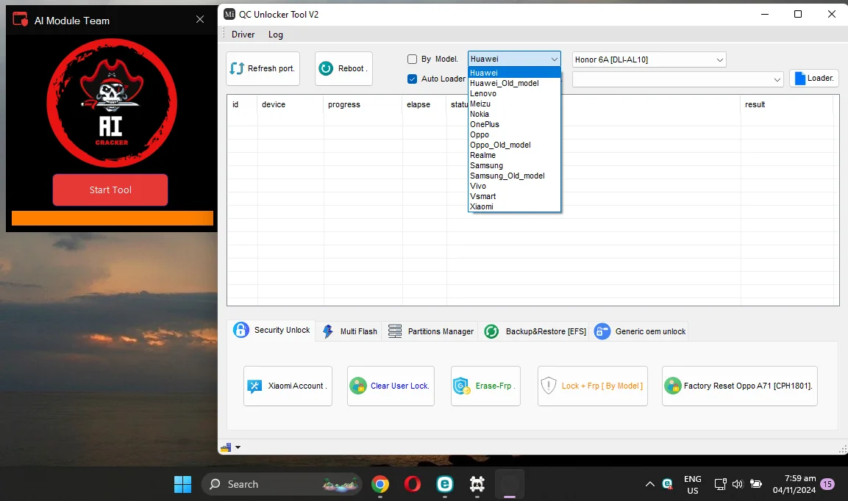Click the AI Cracker pirate skull logo
This screenshot has height=501, width=848.
[x=112, y=103]
